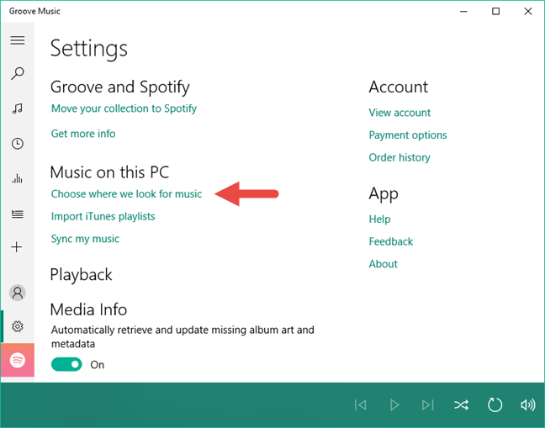Screen dimensions: 545x428
Task: Select the Settings gear icon
Action: 18,326
